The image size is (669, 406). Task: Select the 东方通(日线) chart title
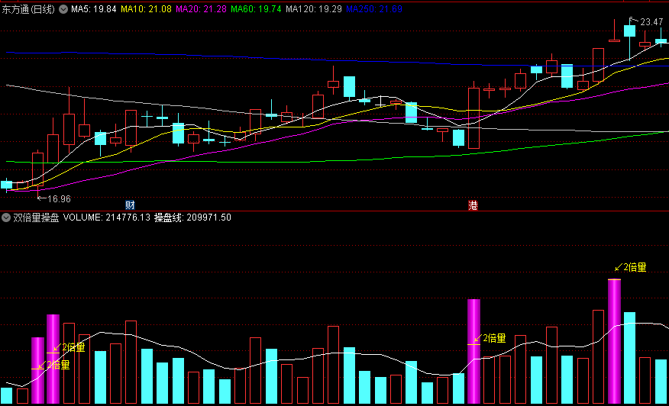(x=28, y=9)
